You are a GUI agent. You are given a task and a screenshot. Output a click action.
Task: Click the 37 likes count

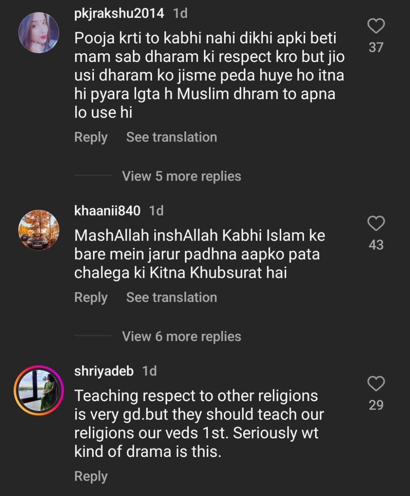click(376, 47)
